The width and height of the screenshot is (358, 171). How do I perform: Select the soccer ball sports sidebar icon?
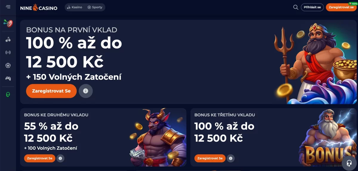(x=8, y=65)
